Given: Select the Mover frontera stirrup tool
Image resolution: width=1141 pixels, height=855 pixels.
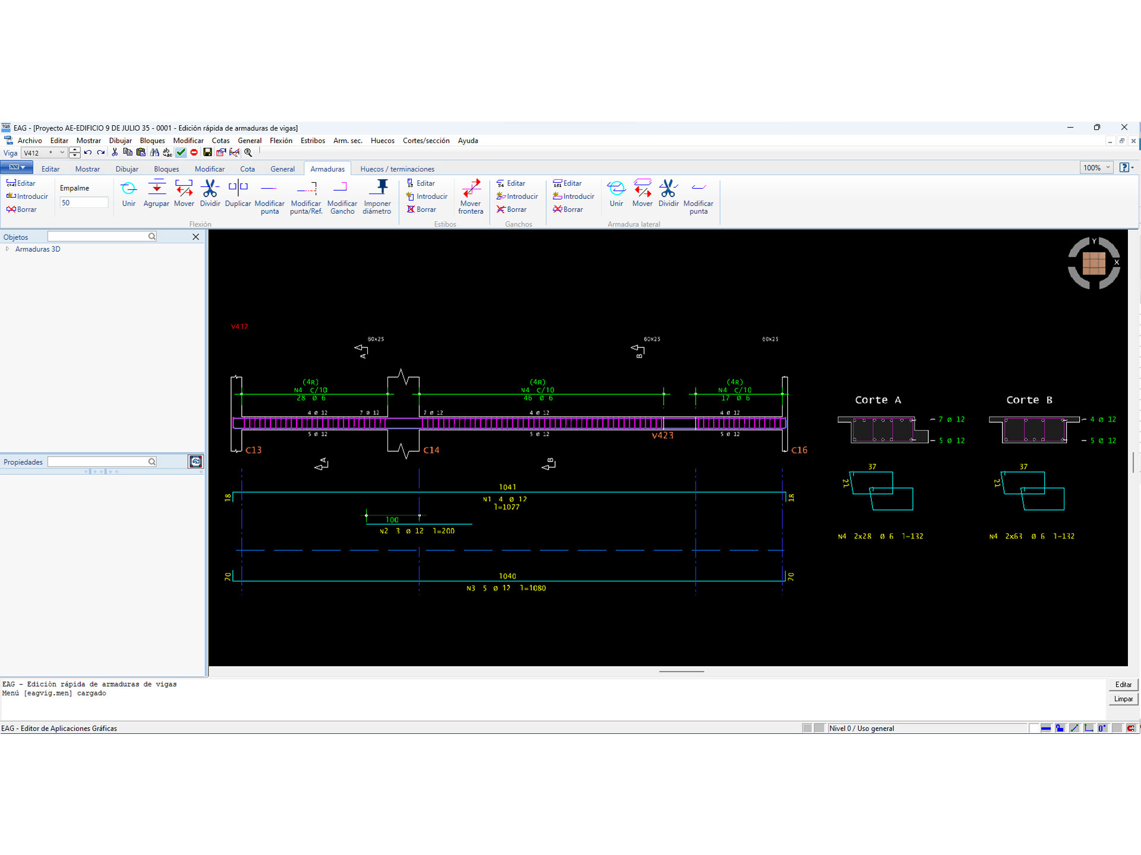Looking at the screenshot, I should 471,197.
